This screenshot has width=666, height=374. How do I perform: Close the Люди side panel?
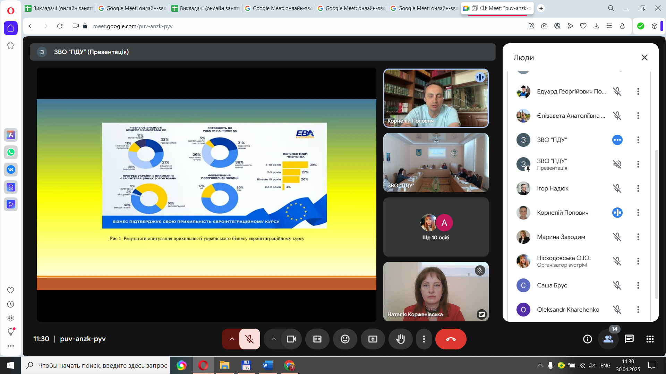[644, 57]
